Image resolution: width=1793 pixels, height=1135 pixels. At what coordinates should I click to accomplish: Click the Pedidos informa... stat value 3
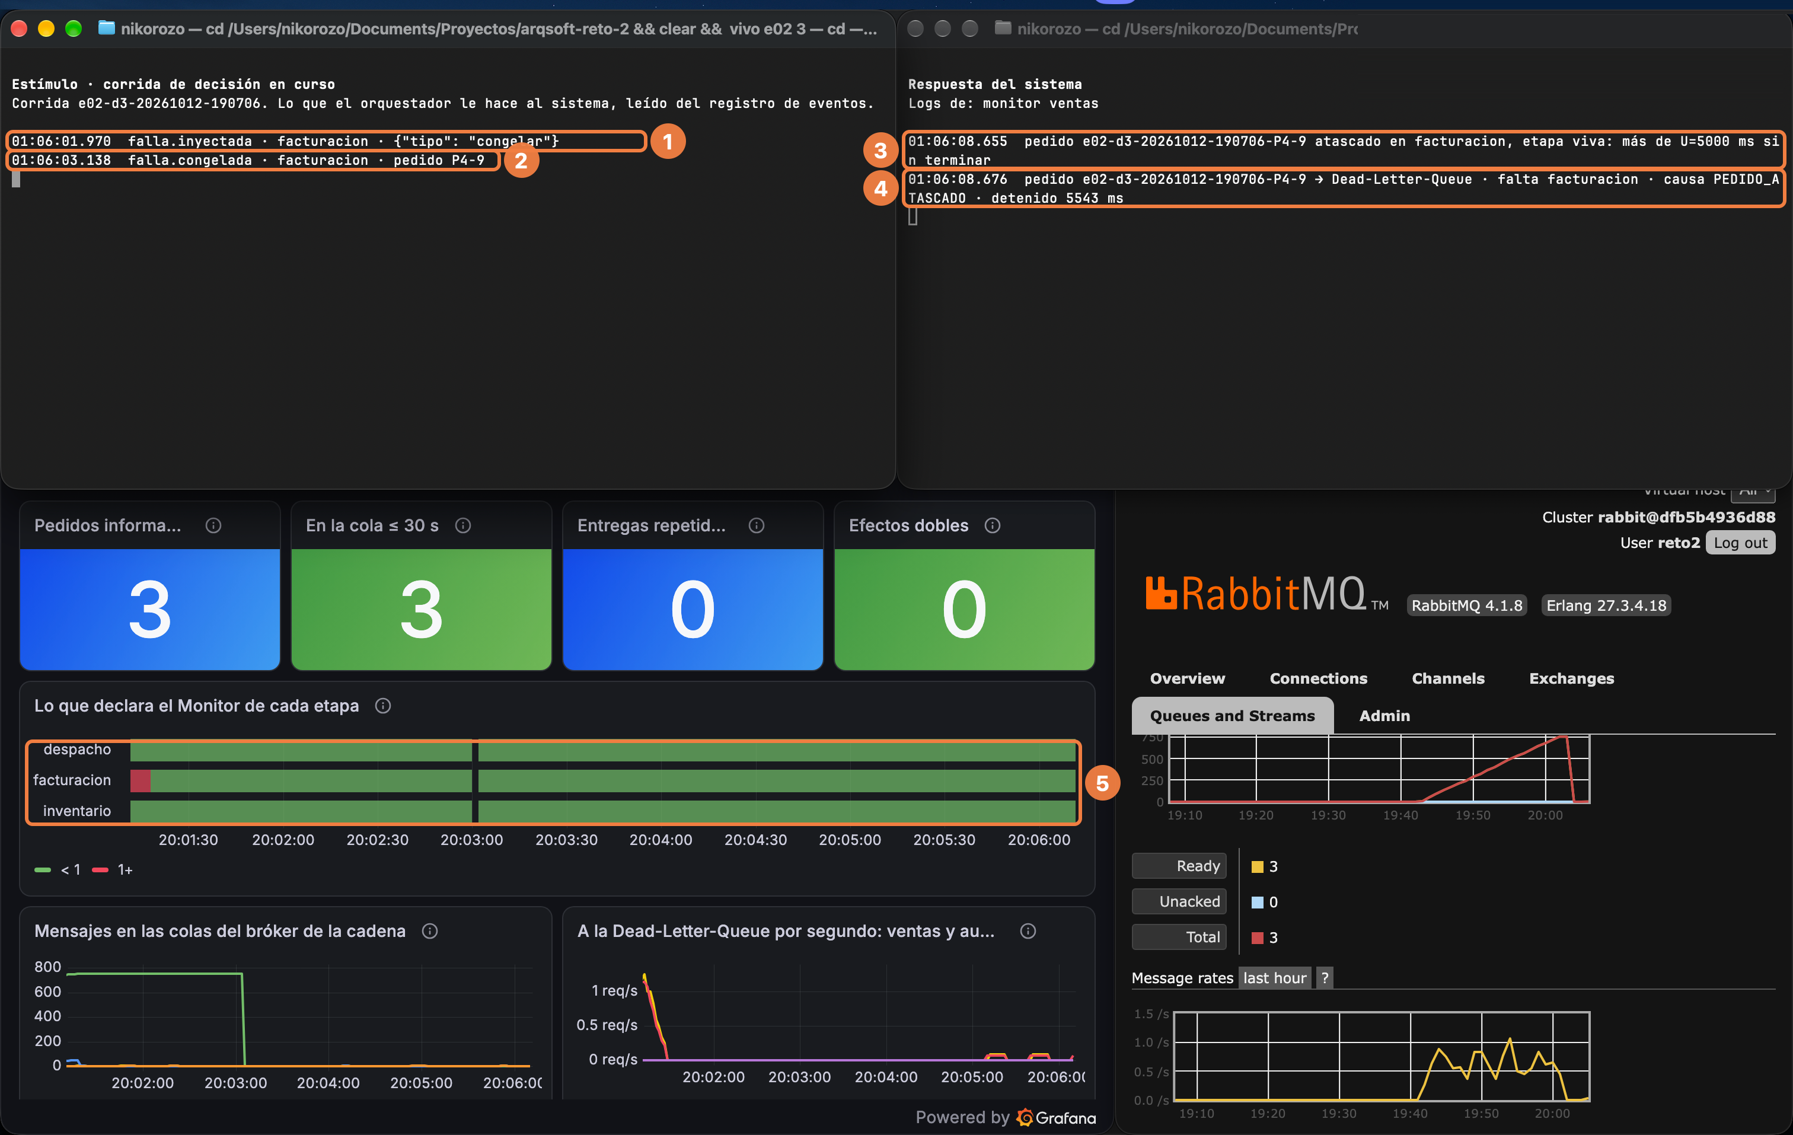point(149,610)
